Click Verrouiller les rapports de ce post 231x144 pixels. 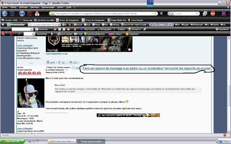tap(187, 68)
